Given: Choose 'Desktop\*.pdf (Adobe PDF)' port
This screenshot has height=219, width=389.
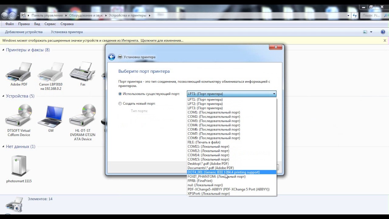Looking at the screenshot, I should click(x=232, y=164).
